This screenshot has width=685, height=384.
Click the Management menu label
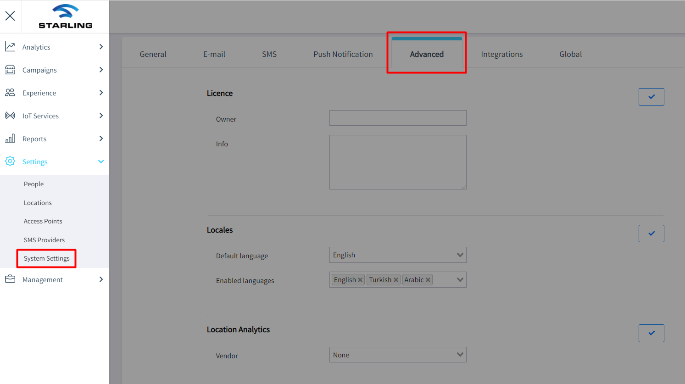(43, 280)
